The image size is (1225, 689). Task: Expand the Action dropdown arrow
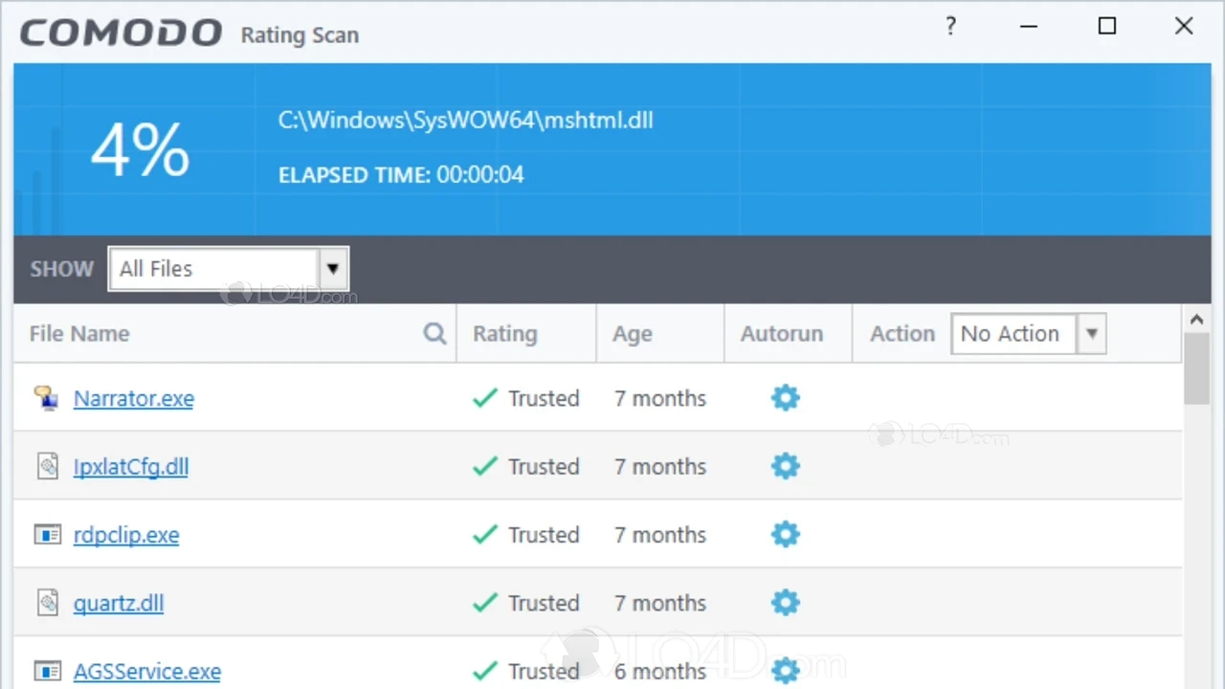(x=1091, y=334)
